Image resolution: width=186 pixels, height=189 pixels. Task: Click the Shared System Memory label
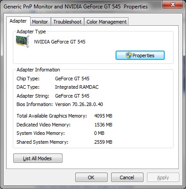pyautogui.click(x=43, y=142)
